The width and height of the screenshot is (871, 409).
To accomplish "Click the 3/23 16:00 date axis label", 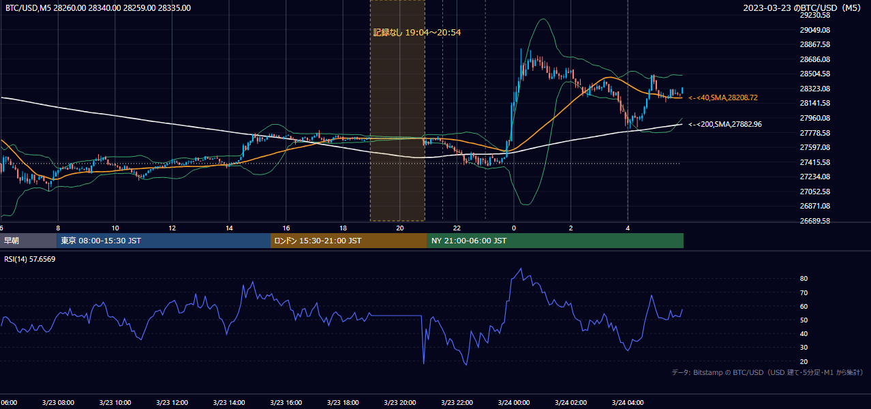I will coord(286,403).
